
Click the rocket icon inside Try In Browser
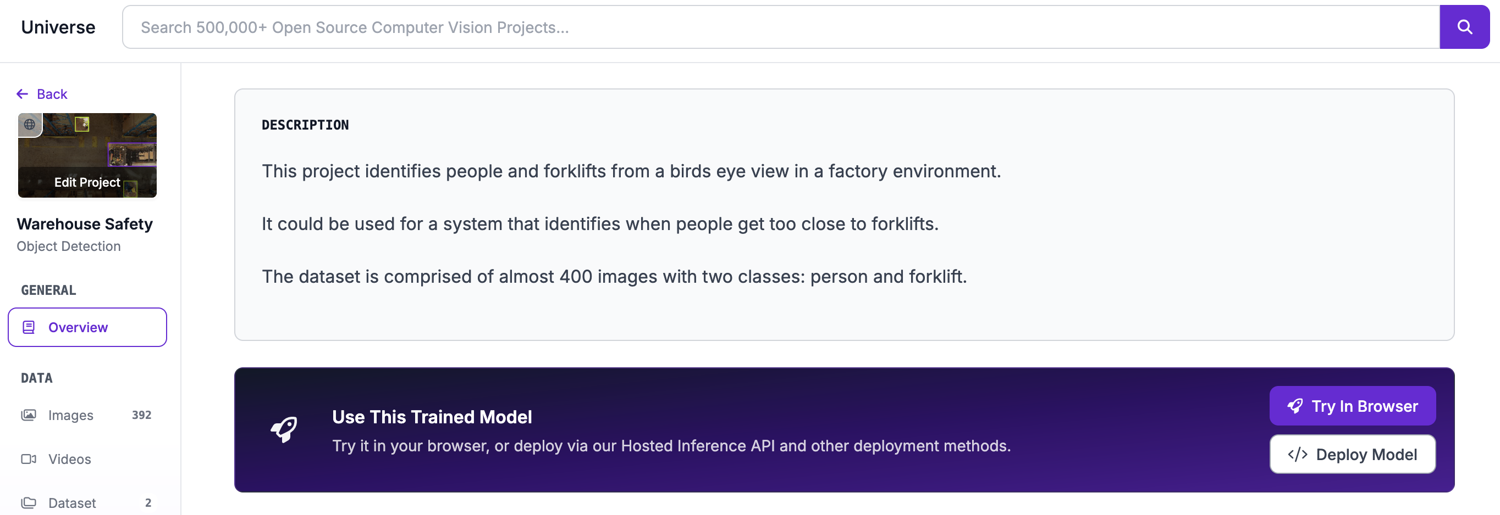tap(1294, 406)
